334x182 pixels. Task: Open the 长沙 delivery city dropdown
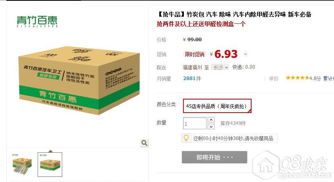tap(220, 67)
